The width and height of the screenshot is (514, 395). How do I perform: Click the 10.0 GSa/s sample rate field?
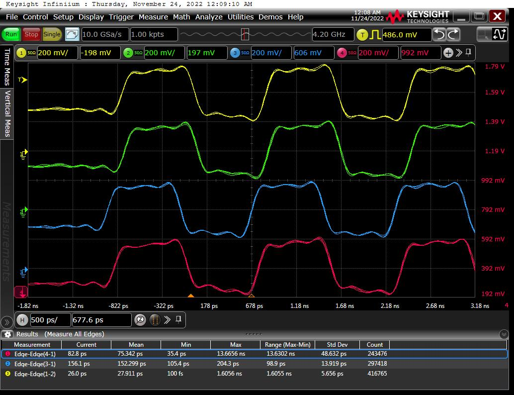(105, 34)
